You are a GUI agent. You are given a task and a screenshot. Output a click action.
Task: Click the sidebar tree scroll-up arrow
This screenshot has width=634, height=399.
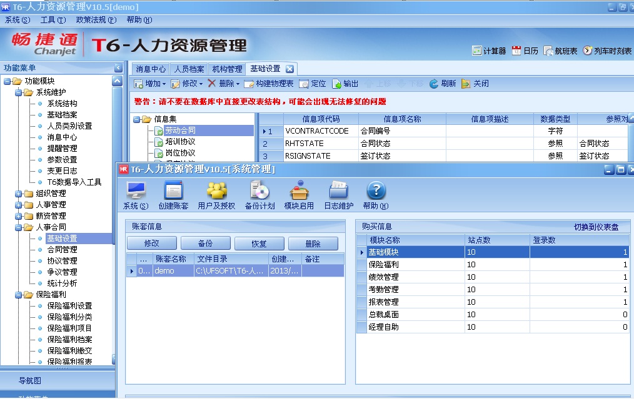coord(117,81)
